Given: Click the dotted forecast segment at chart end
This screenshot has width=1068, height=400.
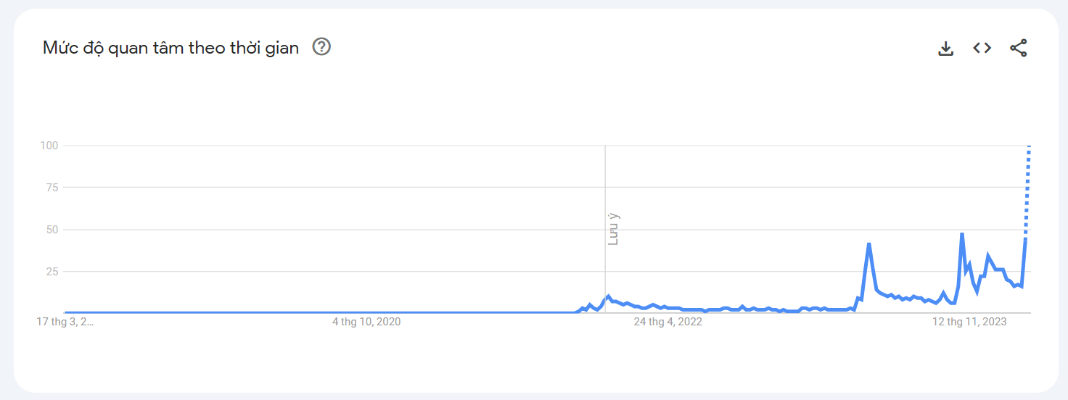Looking at the screenshot, I should [1027, 192].
